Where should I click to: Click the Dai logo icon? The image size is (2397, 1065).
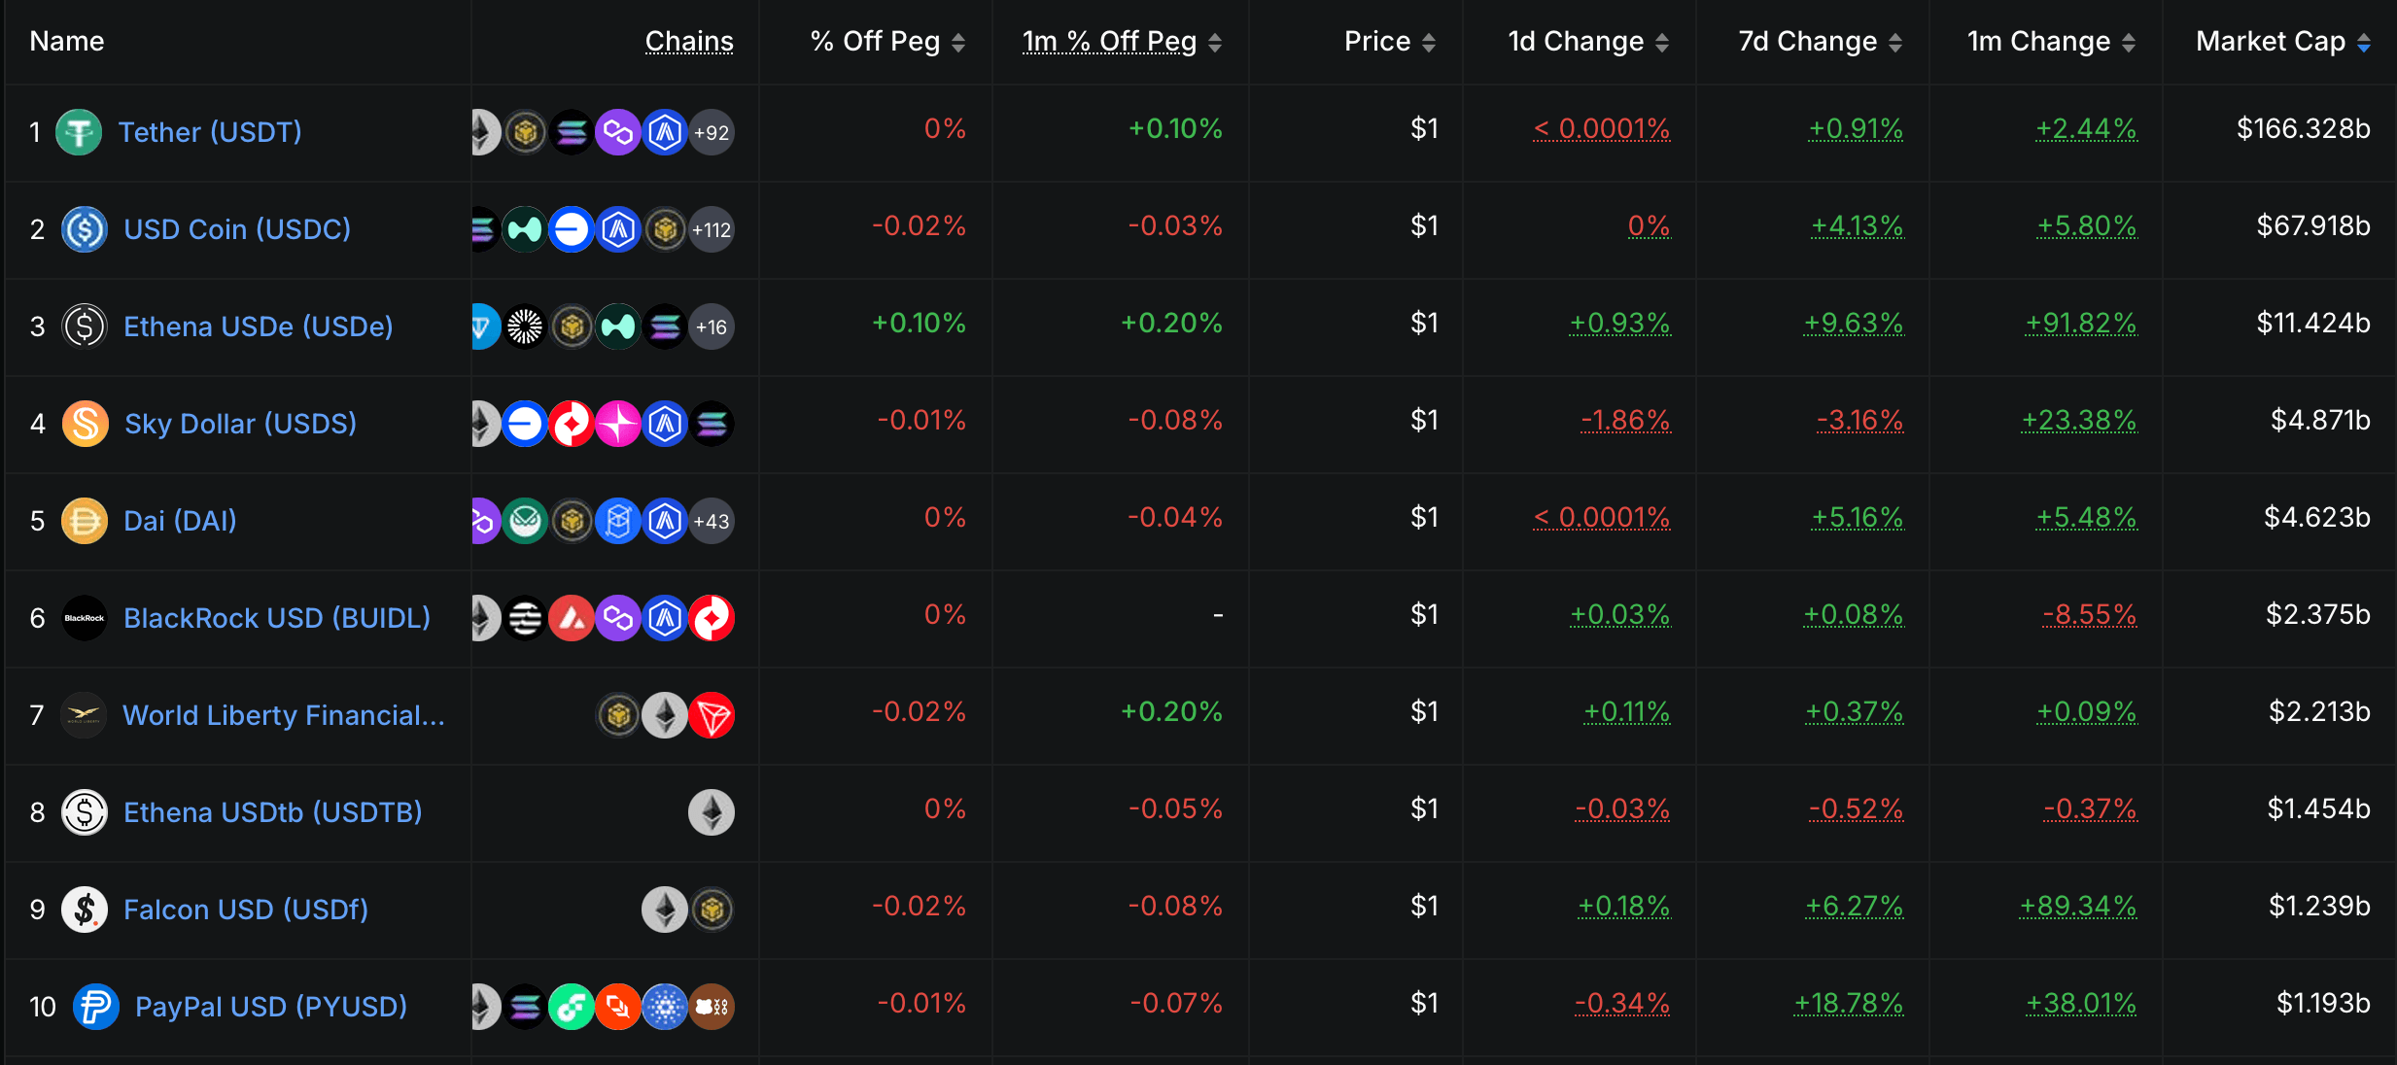[x=85, y=521]
